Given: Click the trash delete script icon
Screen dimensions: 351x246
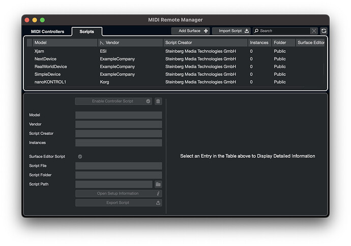Looking at the screenshot, I should (x=158, y=101).
